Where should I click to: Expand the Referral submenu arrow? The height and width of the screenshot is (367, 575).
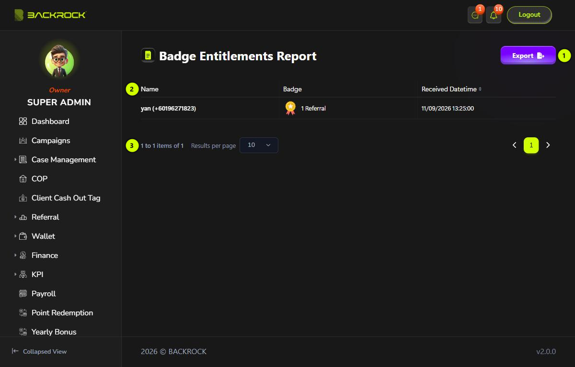tap(15, 217)
